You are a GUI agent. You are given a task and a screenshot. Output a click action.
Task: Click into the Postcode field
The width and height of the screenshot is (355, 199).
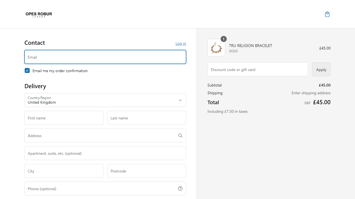pyautogui.click(x=147, y=171)
